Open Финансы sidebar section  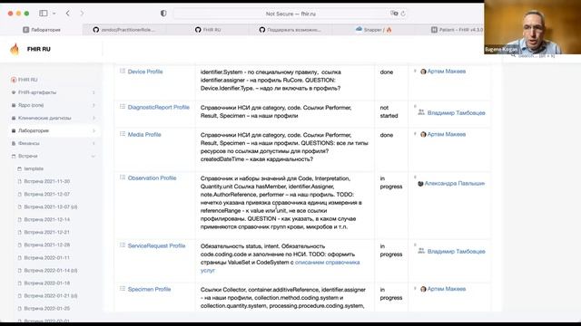(x=28, y=143)
